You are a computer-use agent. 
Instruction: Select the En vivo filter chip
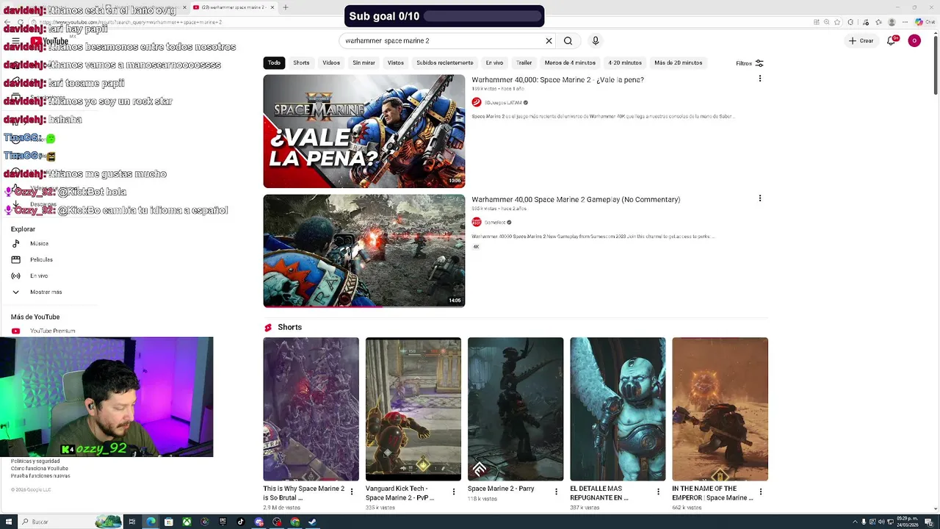point(494,62)
